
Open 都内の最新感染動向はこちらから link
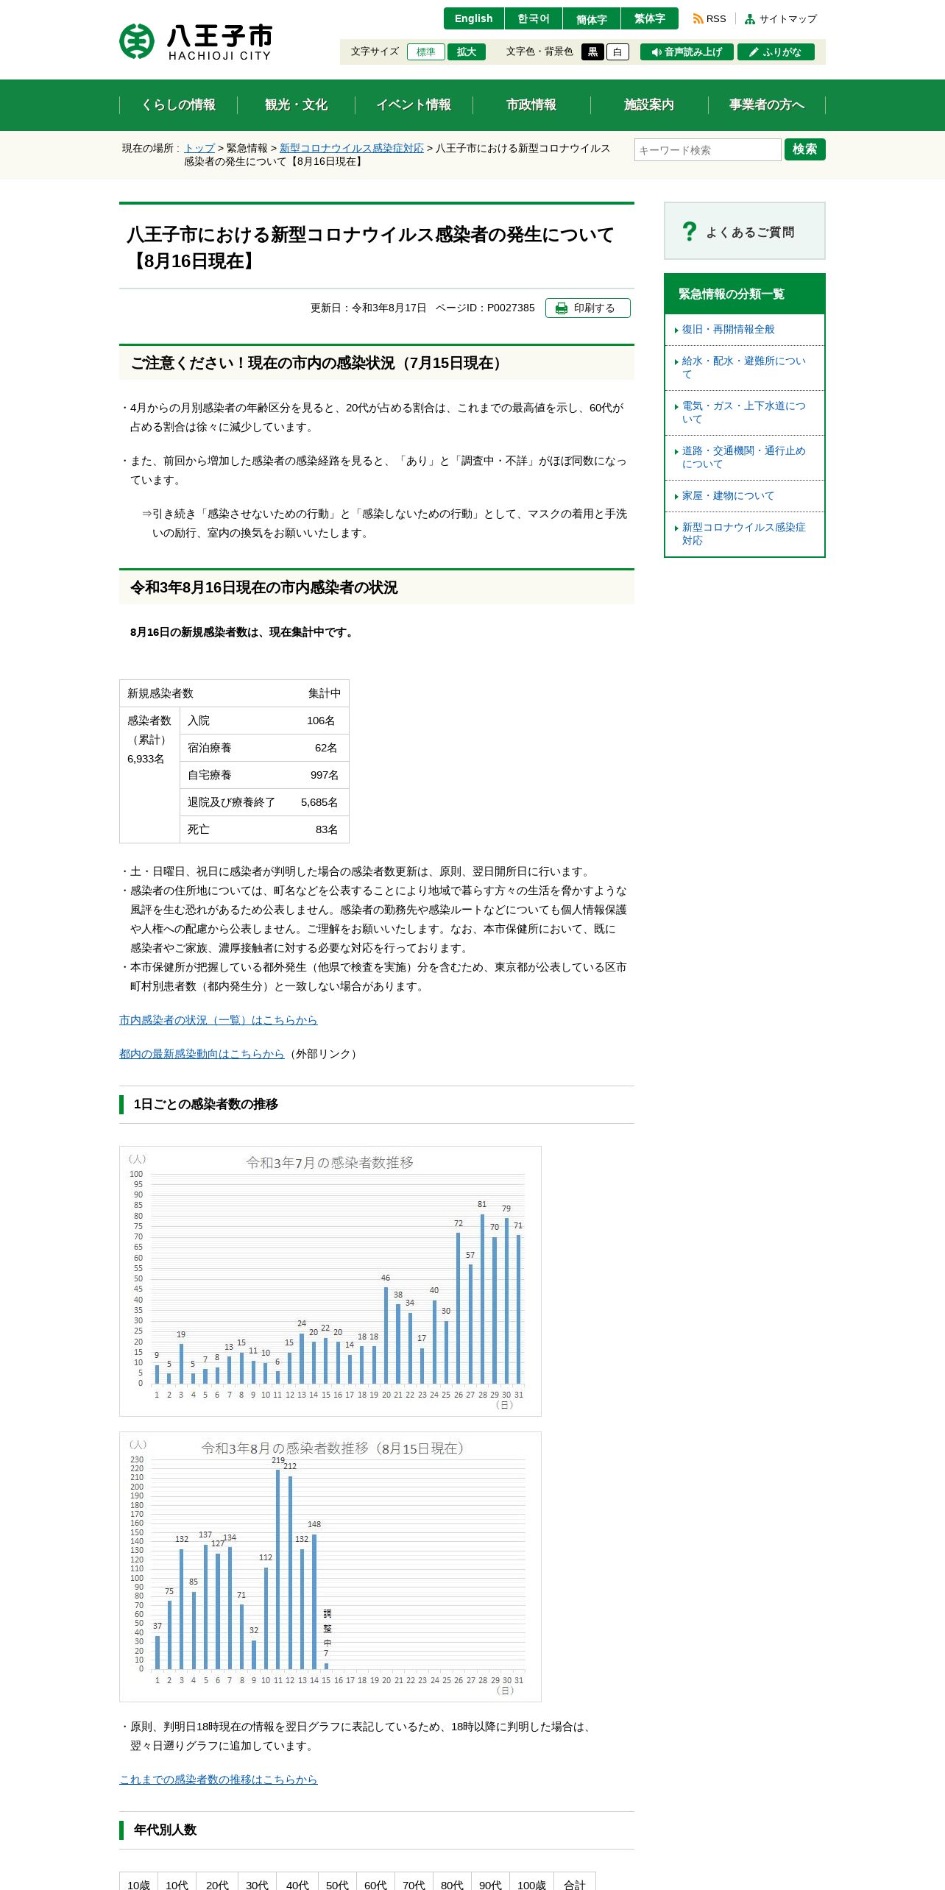pyautogui.click(x=202, y=1053)
